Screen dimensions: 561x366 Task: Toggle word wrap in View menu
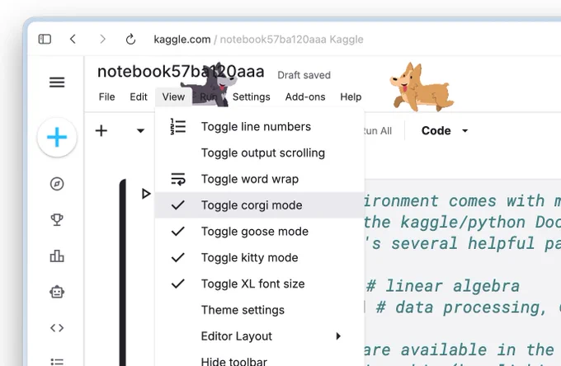[x=260, y=179]
